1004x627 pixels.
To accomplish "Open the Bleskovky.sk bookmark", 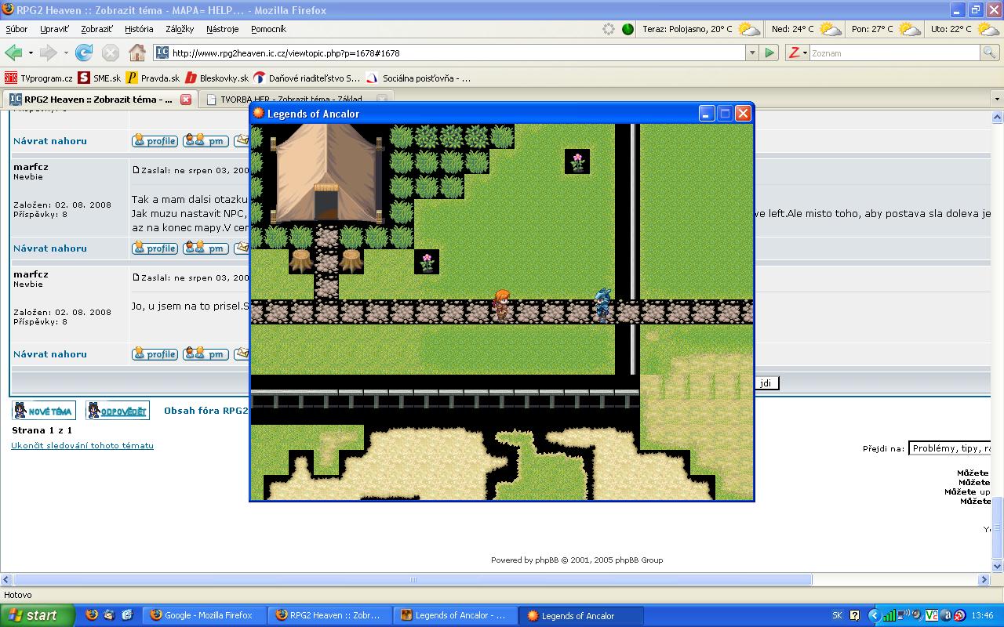I will pos(217,78).
